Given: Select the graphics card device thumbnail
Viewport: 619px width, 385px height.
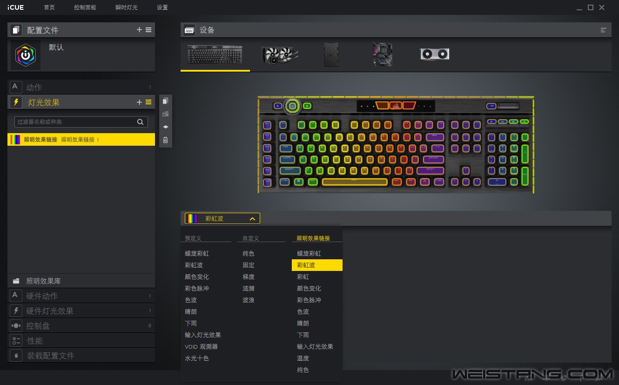Looking at the screenshot, I should pos(435,54).
